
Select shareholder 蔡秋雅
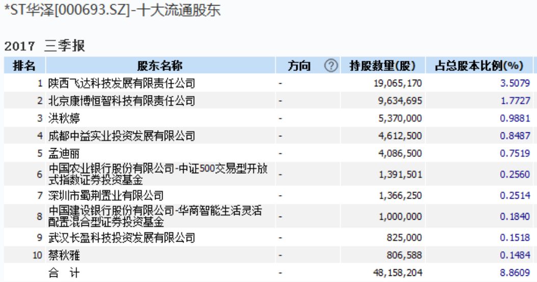[64, 255]
